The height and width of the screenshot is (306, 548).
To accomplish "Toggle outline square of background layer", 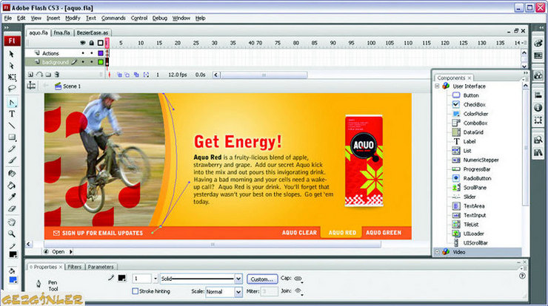I will (101, 62).
